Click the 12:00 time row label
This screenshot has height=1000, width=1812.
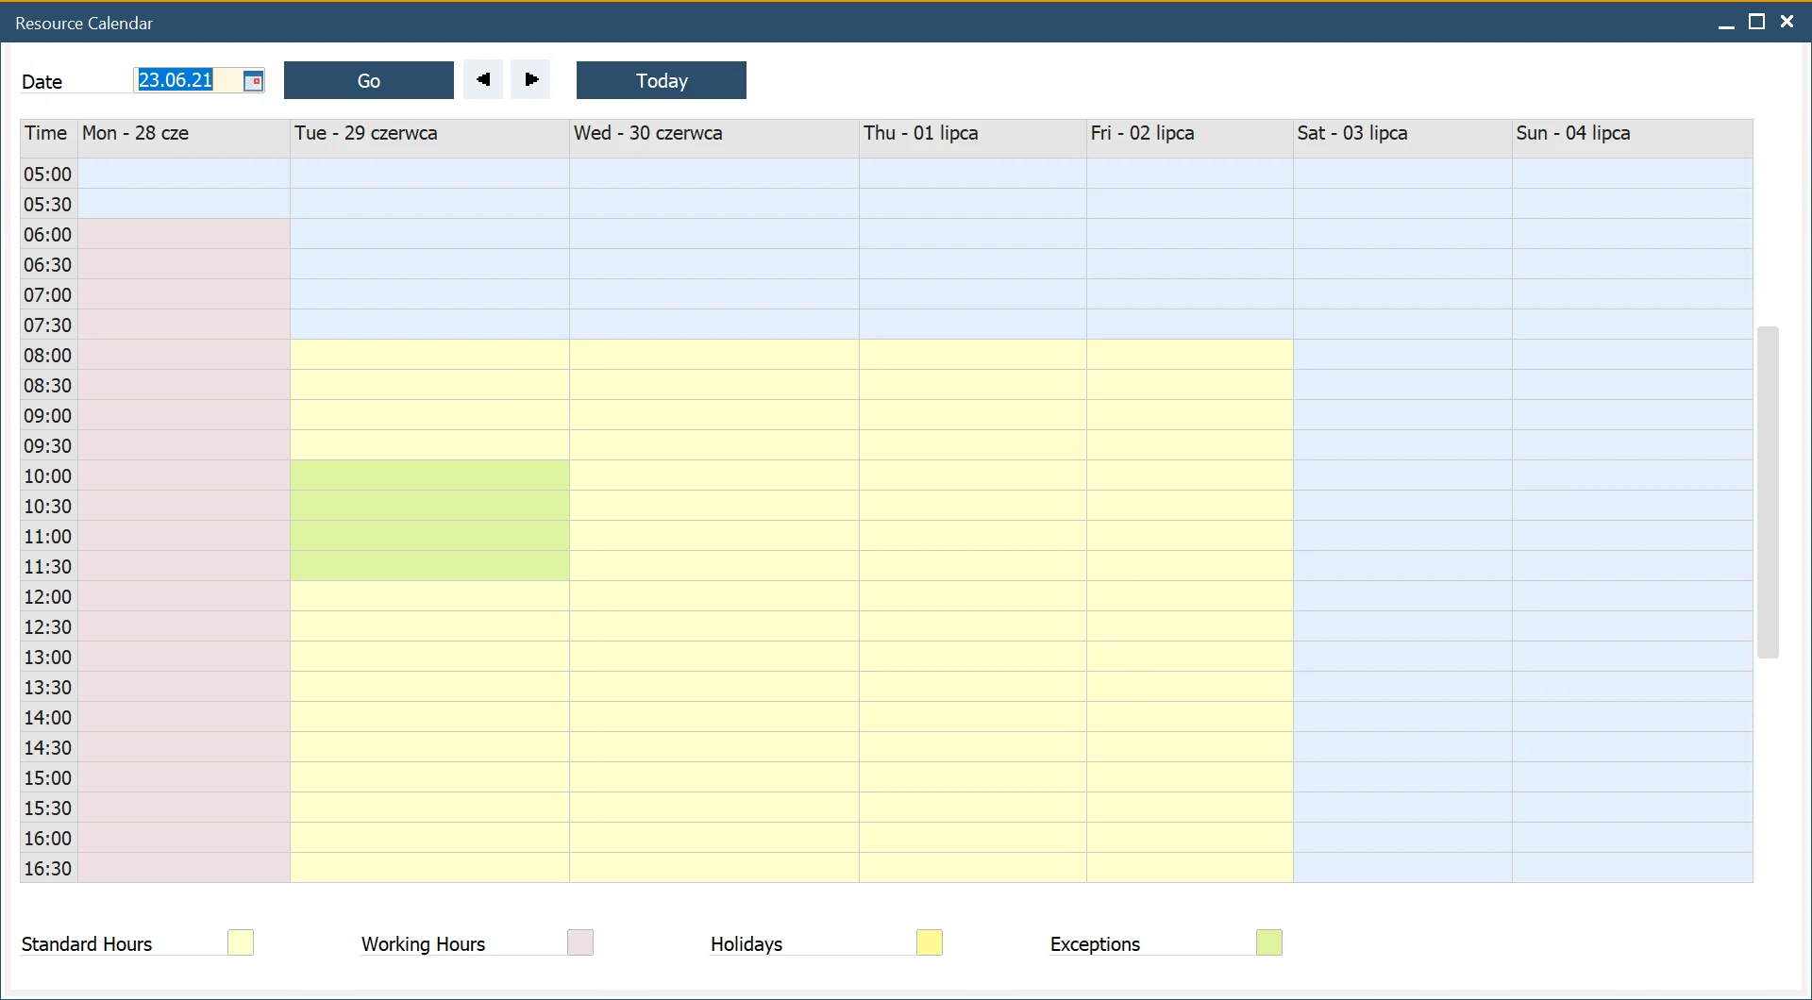point(48,596)
